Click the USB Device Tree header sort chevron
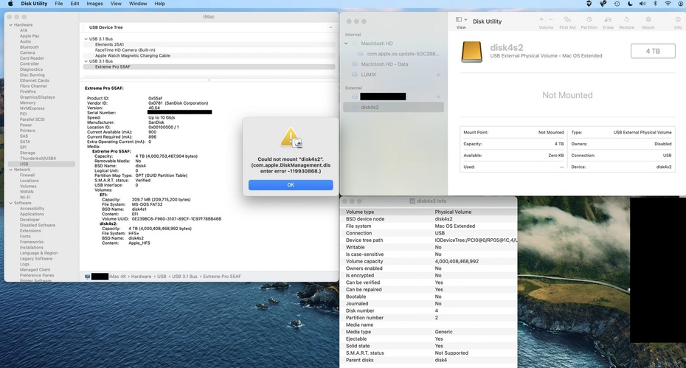686x368 pixels. (330, 27)
